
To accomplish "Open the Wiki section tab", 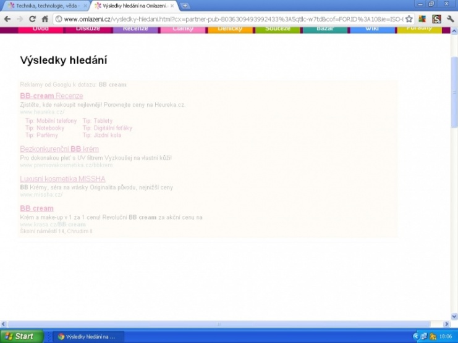I will (x=371, y=29).
